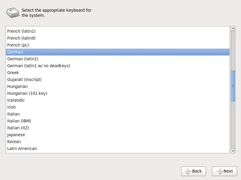Image resolution: width=241 pixels, height=180 pixels.
Task: Click the Next button
Action: [224, 171]
